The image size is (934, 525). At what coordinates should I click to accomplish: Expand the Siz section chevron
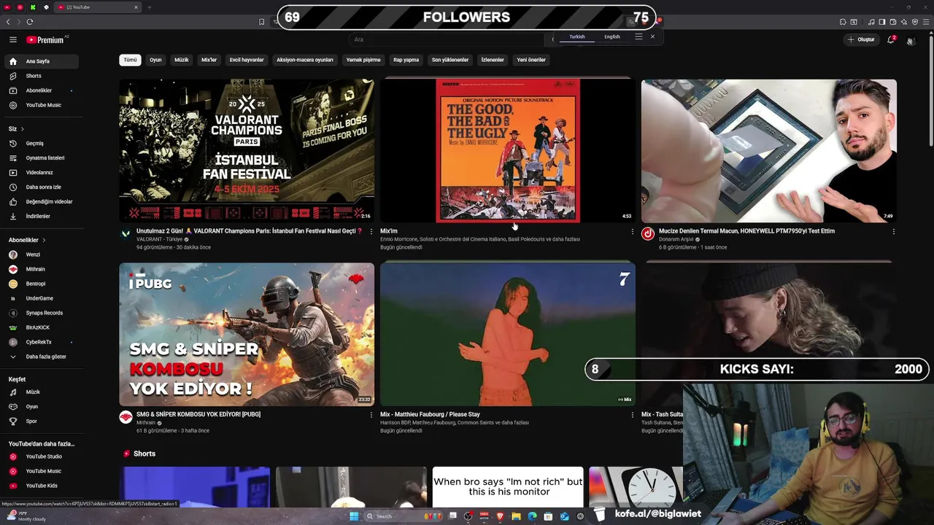[x=22, y=129]
